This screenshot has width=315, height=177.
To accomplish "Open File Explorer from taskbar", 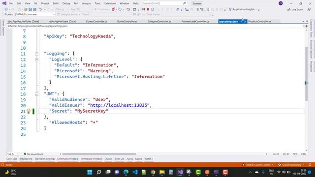I will click(162, 172).
